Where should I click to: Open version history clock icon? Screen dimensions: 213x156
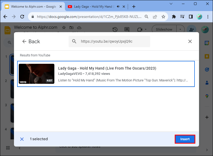115,30
